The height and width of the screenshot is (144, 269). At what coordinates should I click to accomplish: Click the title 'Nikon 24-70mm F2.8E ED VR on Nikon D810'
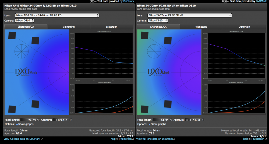coord(166,6)
